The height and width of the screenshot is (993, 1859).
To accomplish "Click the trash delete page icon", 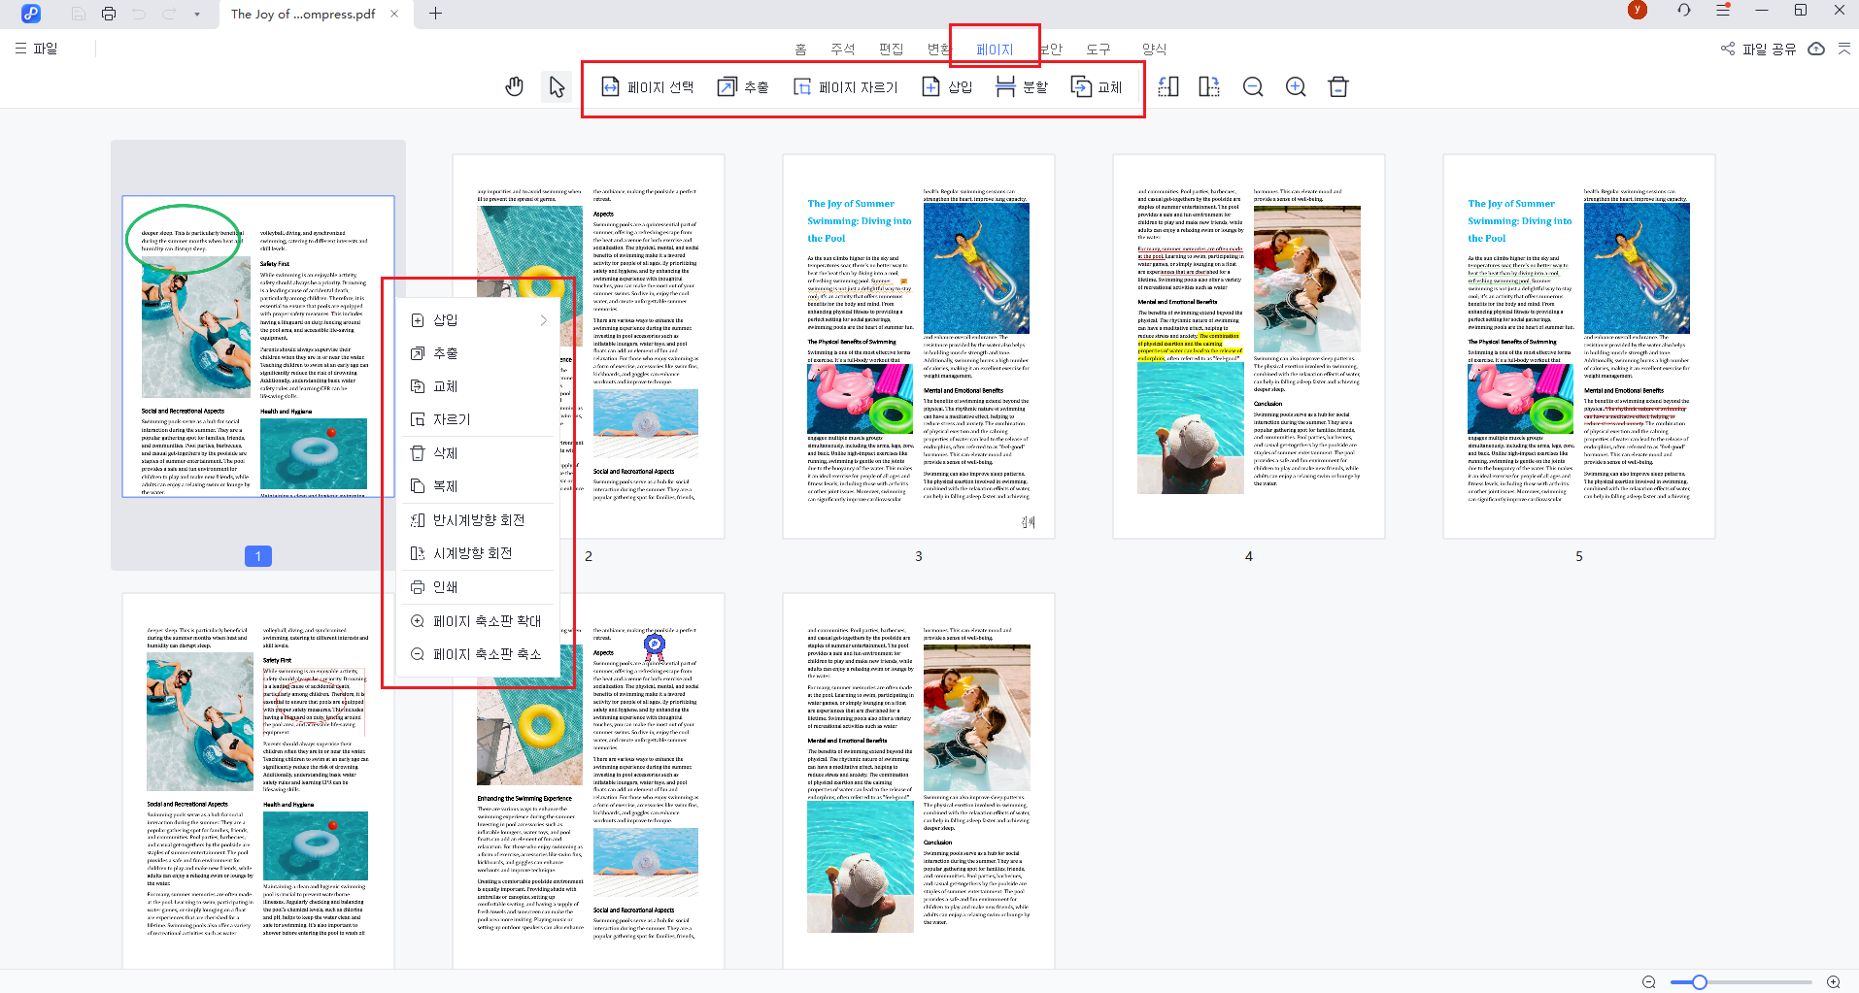I will point(1338,87).
